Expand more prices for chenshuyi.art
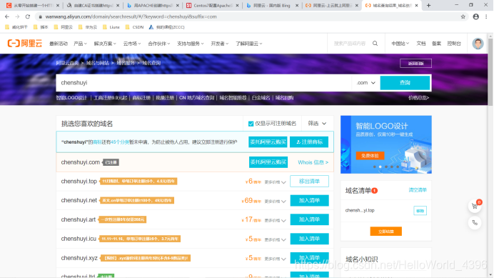 pos(275,220)
